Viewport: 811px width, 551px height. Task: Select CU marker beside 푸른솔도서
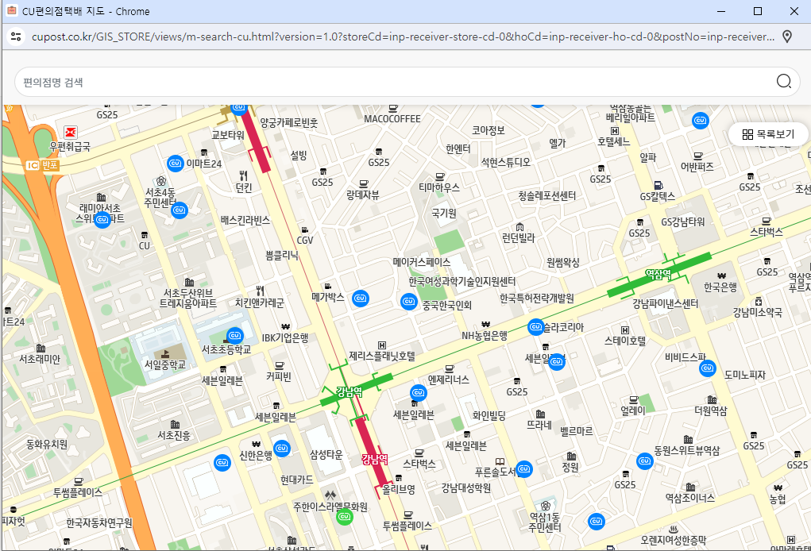click(524, 468)
